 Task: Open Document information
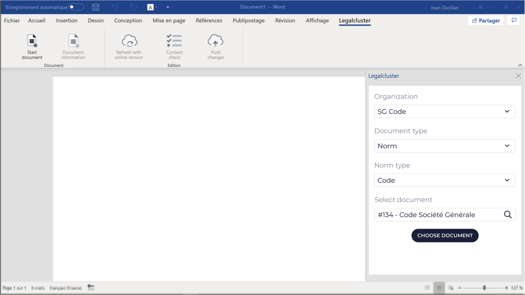coord(73,47)
